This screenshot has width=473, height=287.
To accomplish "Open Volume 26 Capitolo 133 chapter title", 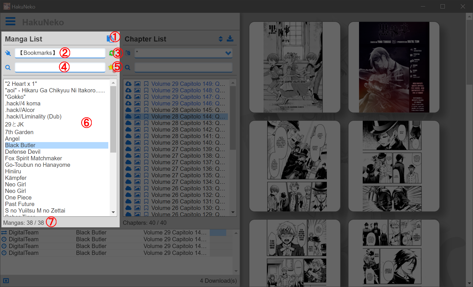I will [188, 188].
